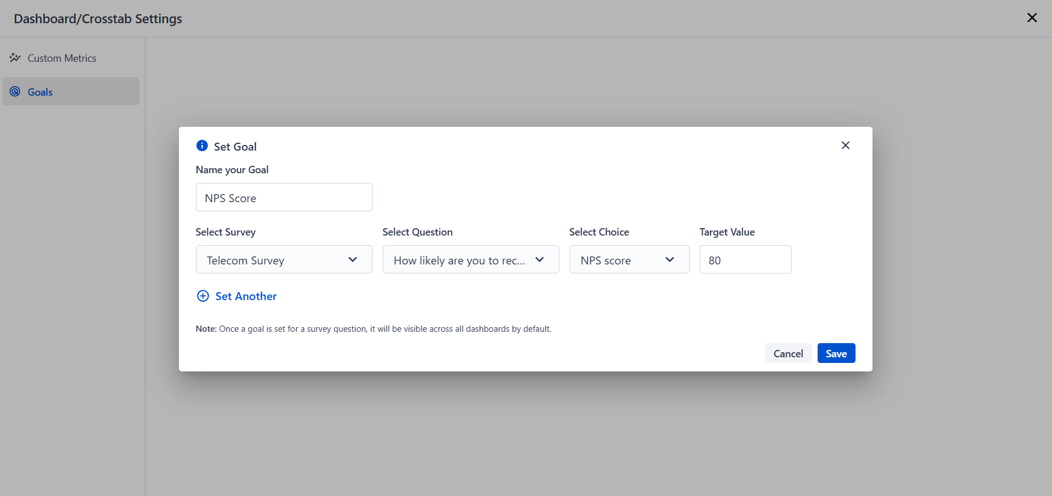The image size is (1052, 496).
Task: Cancel the Set Goal dialog
Action: pos(788,353)
